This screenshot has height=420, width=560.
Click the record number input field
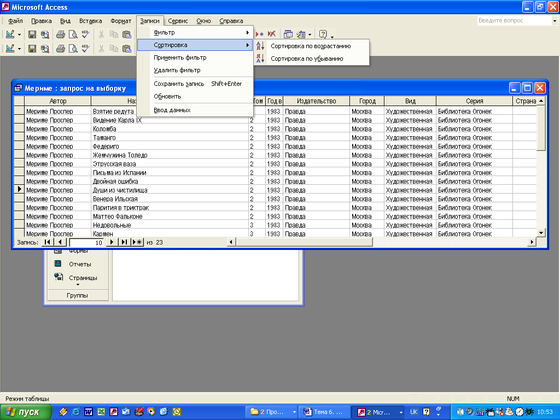click(86, 242)
